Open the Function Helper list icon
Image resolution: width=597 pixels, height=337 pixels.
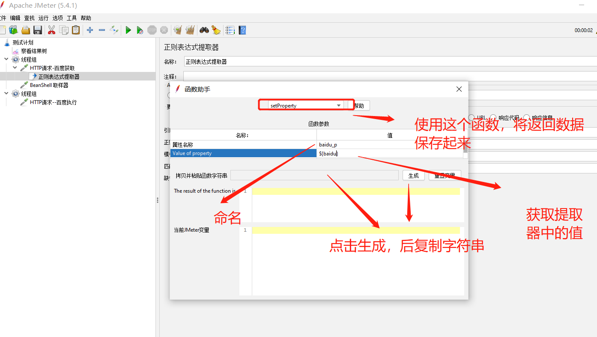click(230, 30)
